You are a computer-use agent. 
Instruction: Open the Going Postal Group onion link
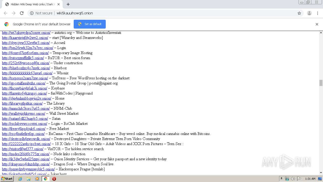tap(24, 83)
